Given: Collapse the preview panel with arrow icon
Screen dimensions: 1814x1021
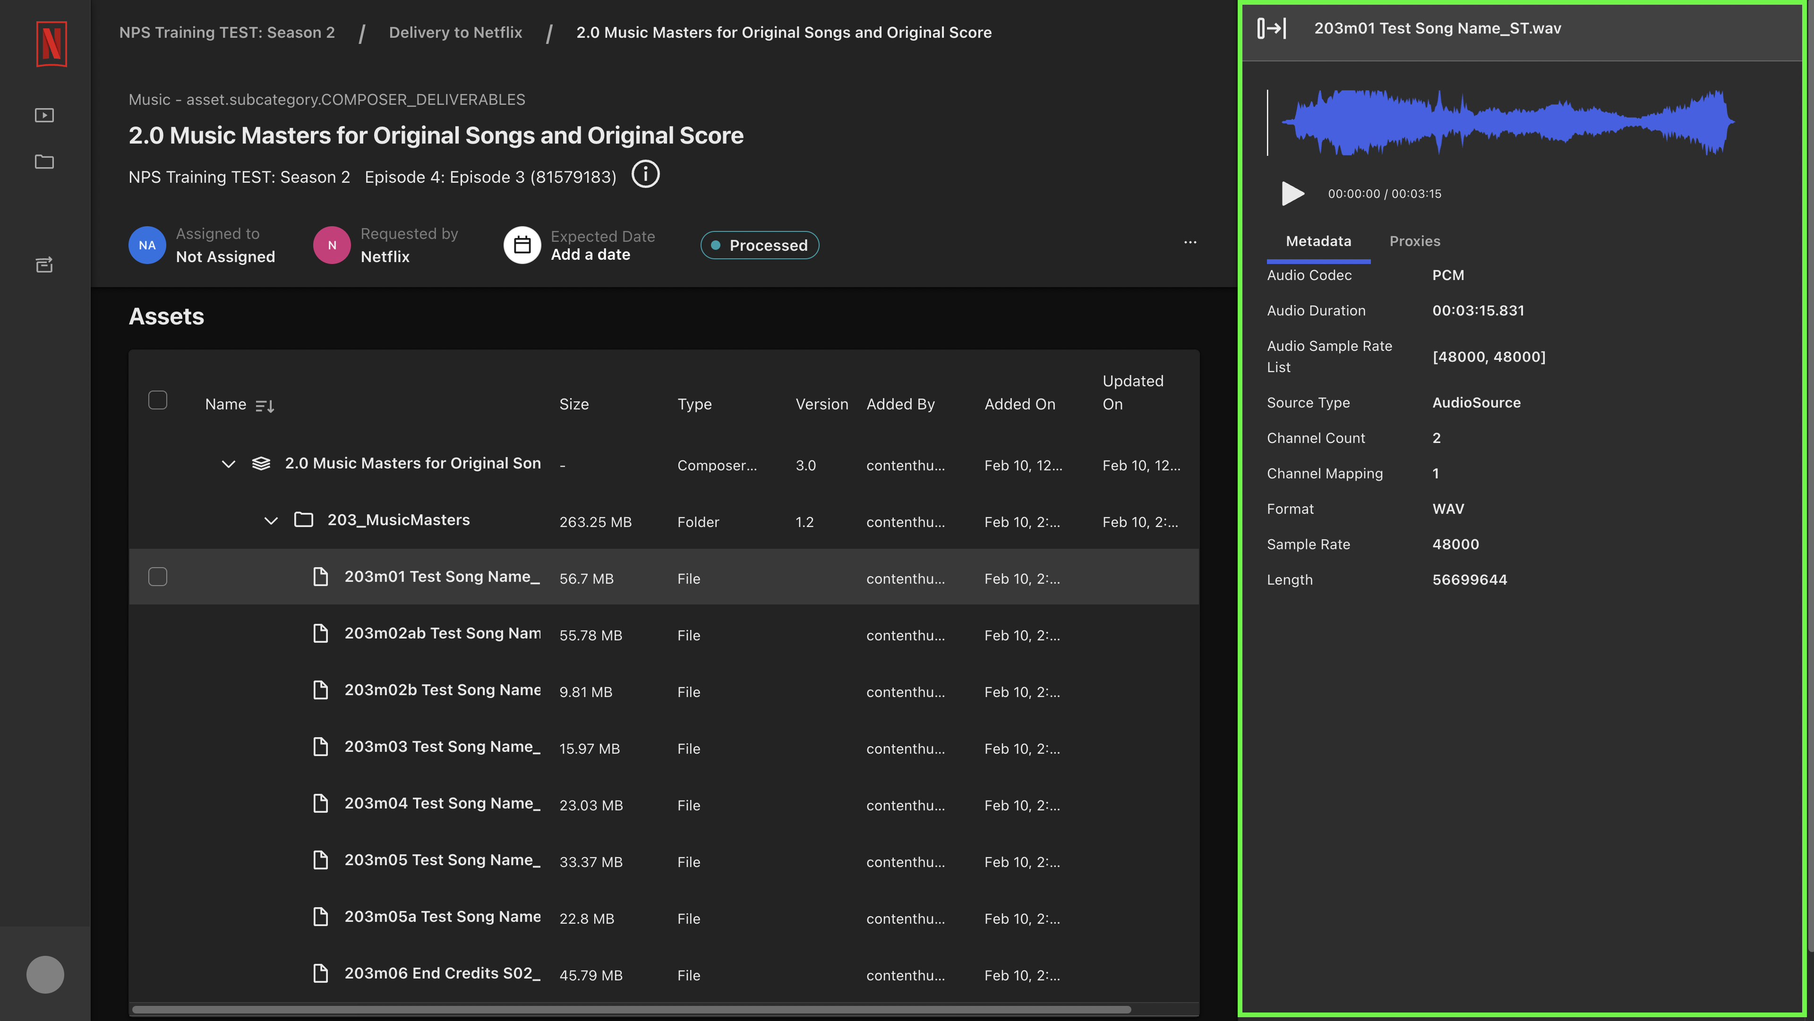Looking at the screenshot, I should [x=1272, y=28].
